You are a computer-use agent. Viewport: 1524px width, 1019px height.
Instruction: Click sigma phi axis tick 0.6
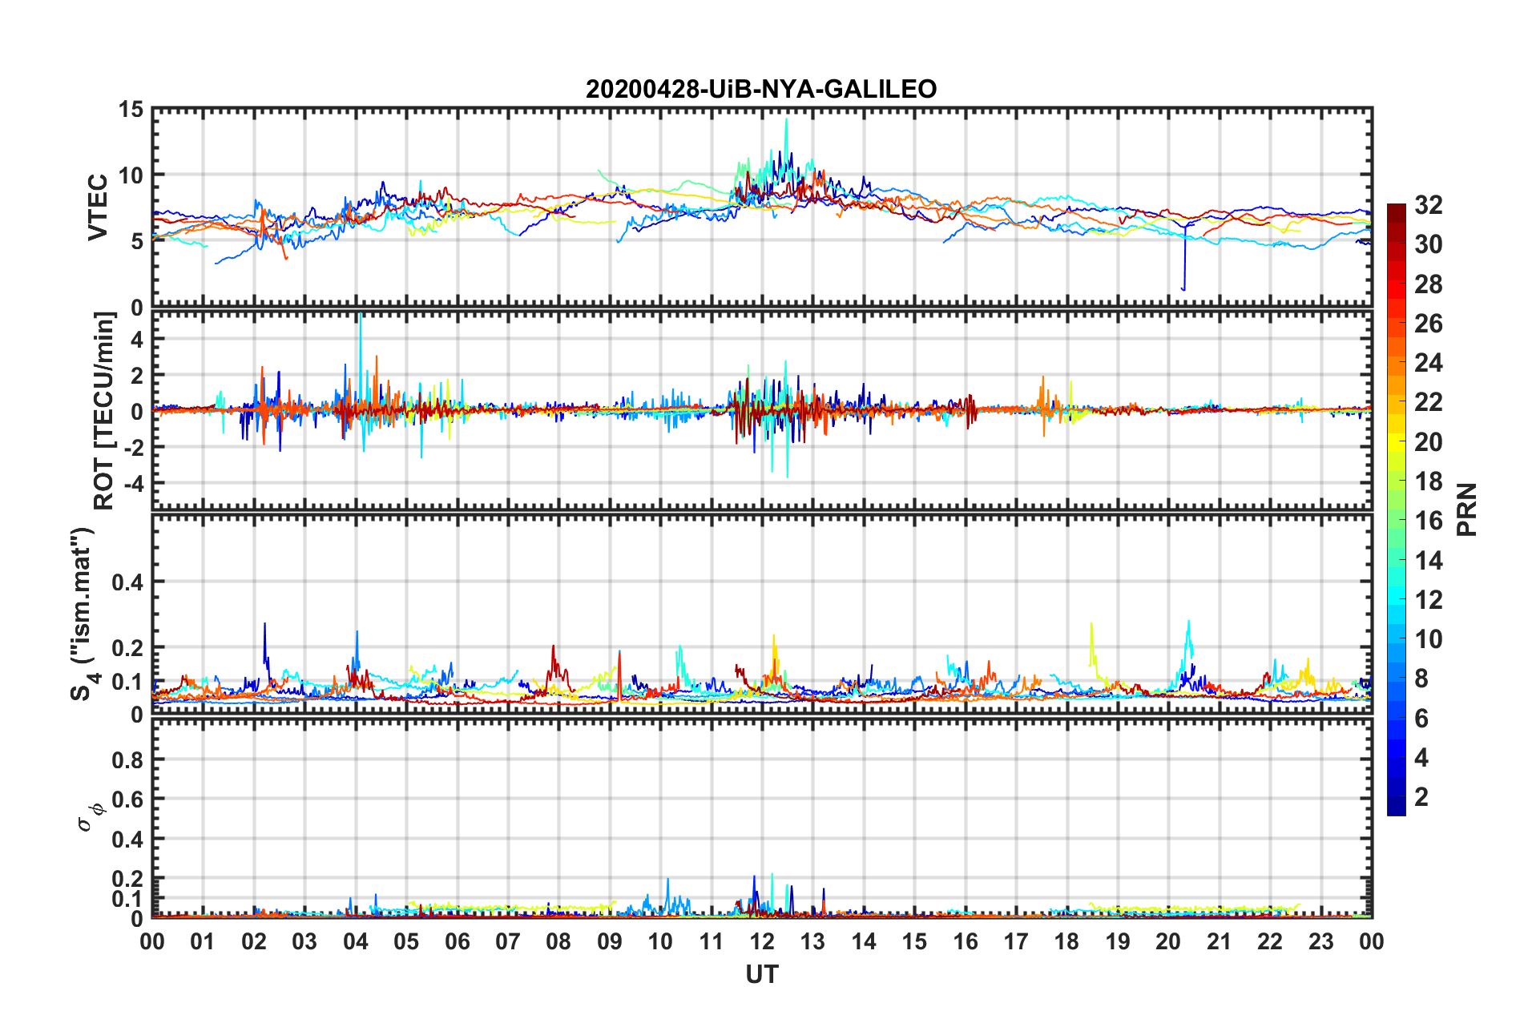(x=128, y=799)
